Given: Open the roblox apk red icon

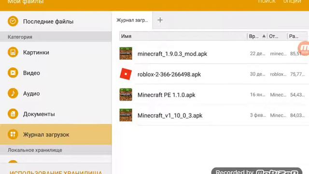Looking at the screenshot, I should pyautogui.click(x=126, y=74).
